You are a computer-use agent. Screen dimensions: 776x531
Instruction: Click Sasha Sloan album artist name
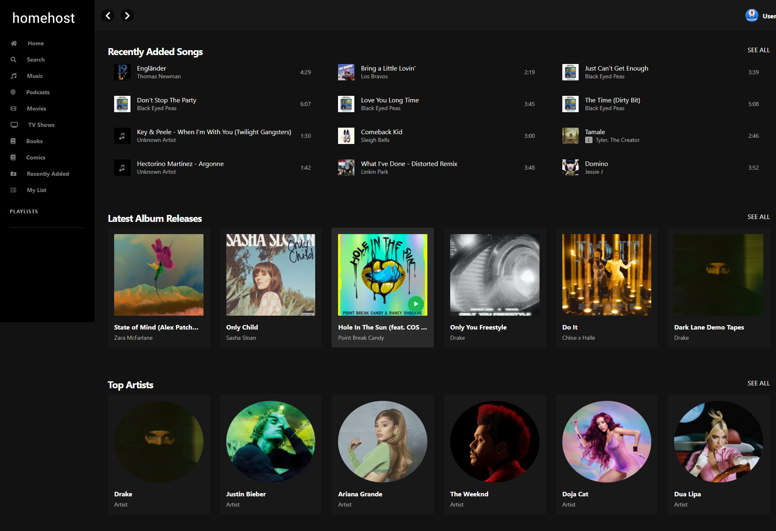coord(241,338)
